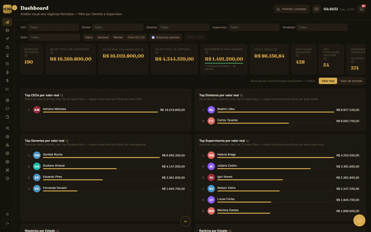Screen dimensions: 371x232
Task: Open the Gerente filter dropdown
Action: click(x=184, y=27)
